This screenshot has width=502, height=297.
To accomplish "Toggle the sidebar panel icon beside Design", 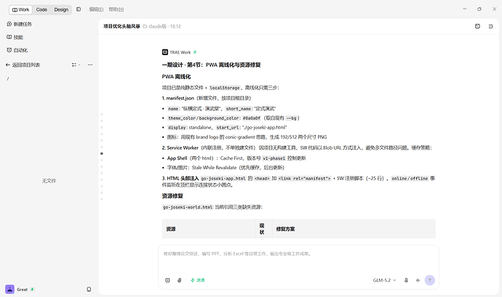I will point(79,9).
